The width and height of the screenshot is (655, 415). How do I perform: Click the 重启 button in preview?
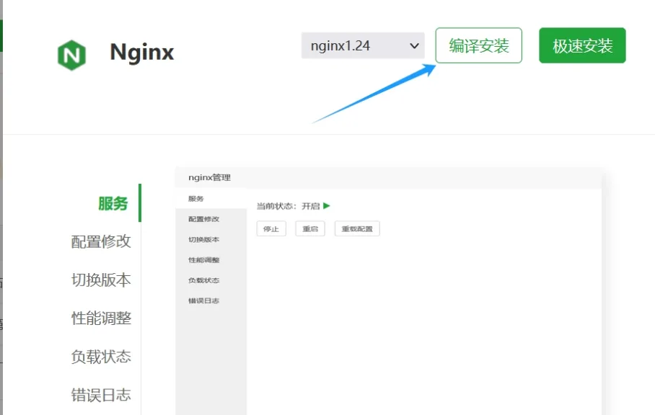(310, 228)
